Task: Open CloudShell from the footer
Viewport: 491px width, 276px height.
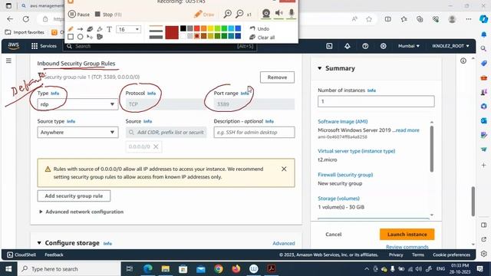Action: click(21, 255)
